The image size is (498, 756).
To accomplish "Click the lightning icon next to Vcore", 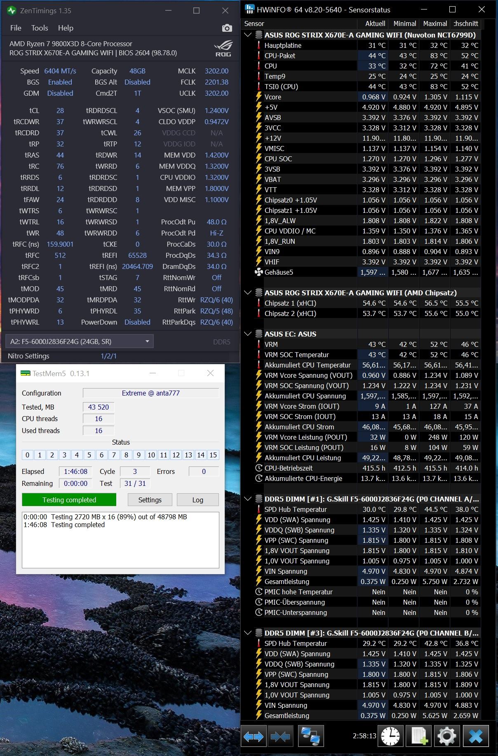I will 259,97.
